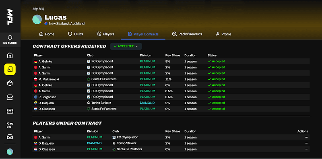The width and height of the screenshot is (322, 159).
Task: Open the Profile tab
Action: pos(223,34)
